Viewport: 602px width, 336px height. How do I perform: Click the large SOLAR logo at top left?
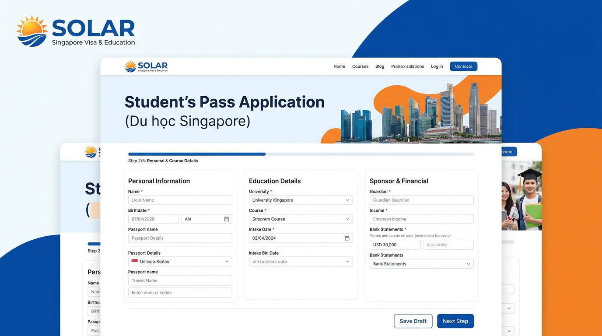(x=76, y=31)
